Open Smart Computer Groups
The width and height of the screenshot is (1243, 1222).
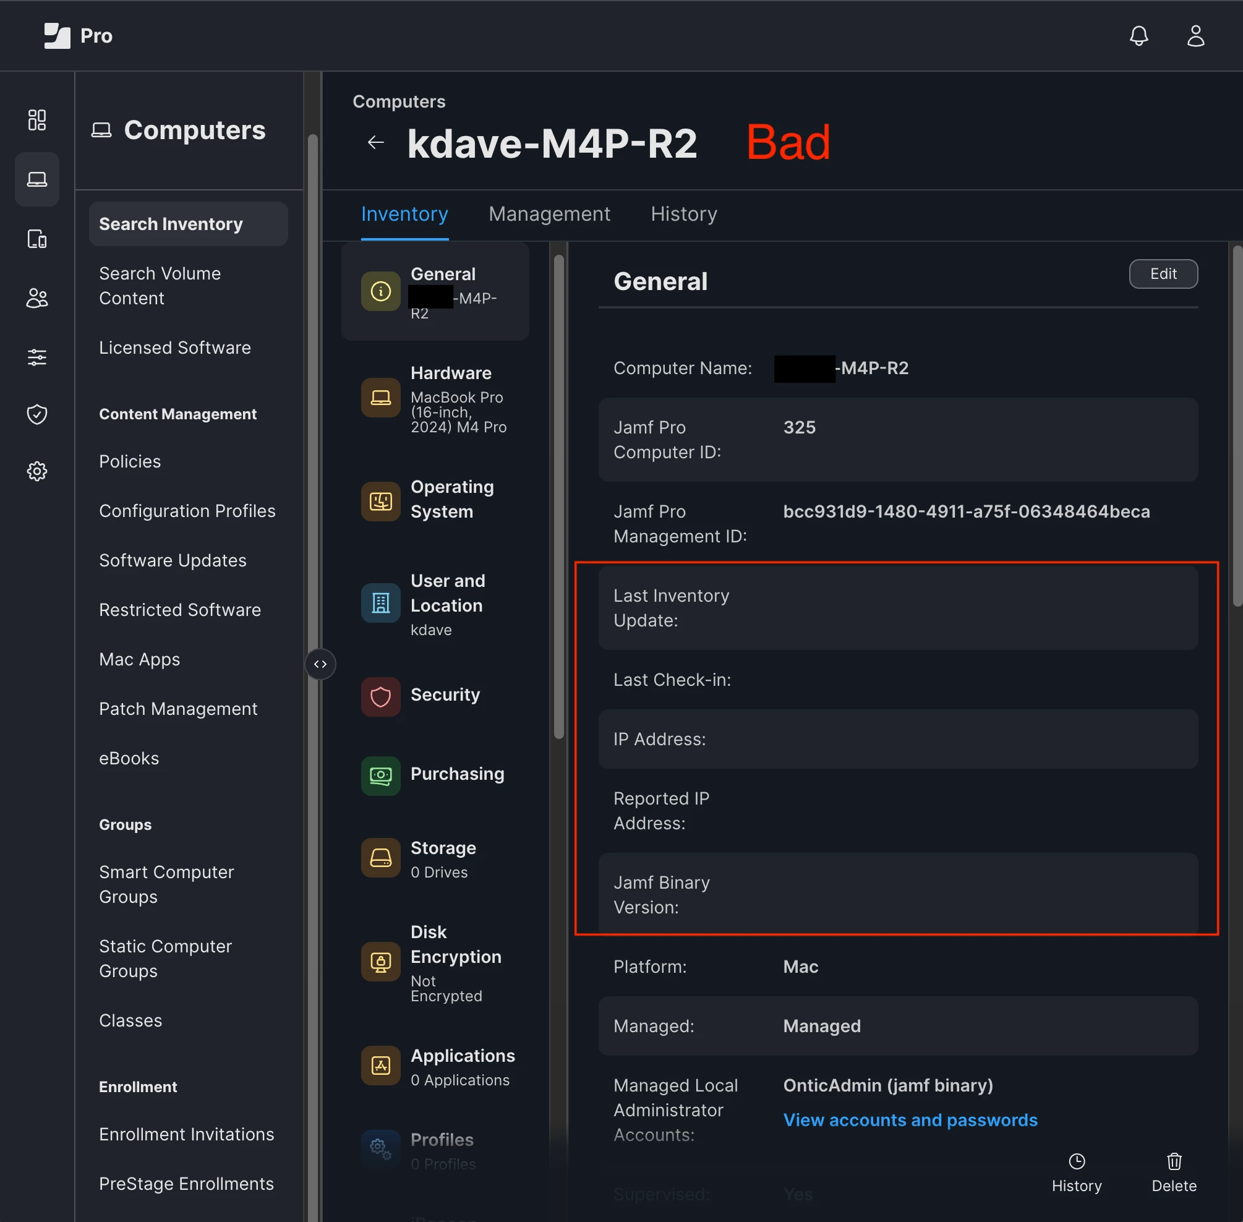click(166, 884)
